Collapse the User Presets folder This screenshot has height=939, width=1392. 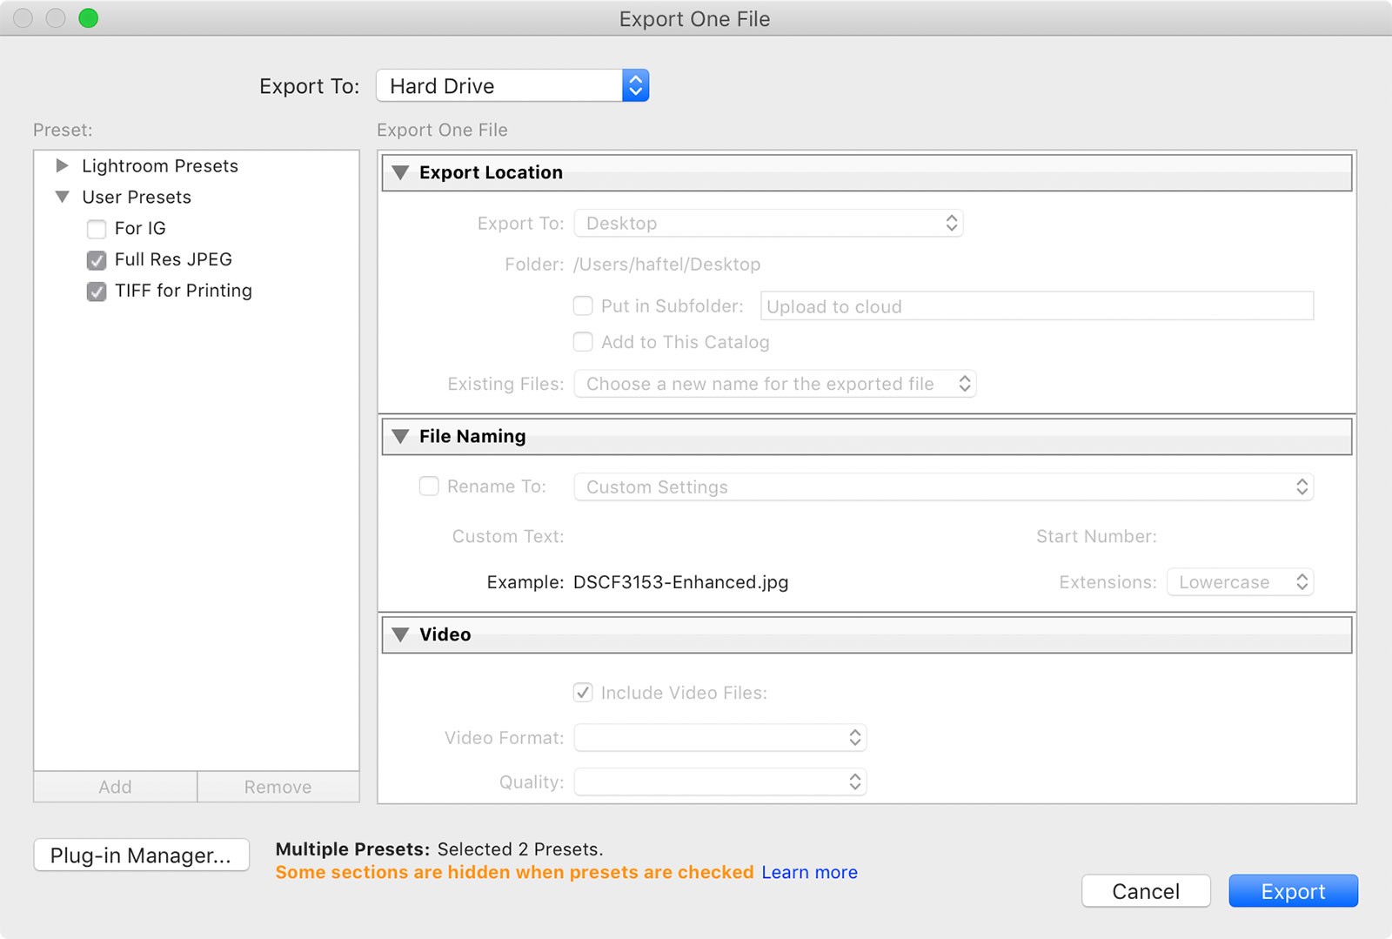(x=62, y=197)
